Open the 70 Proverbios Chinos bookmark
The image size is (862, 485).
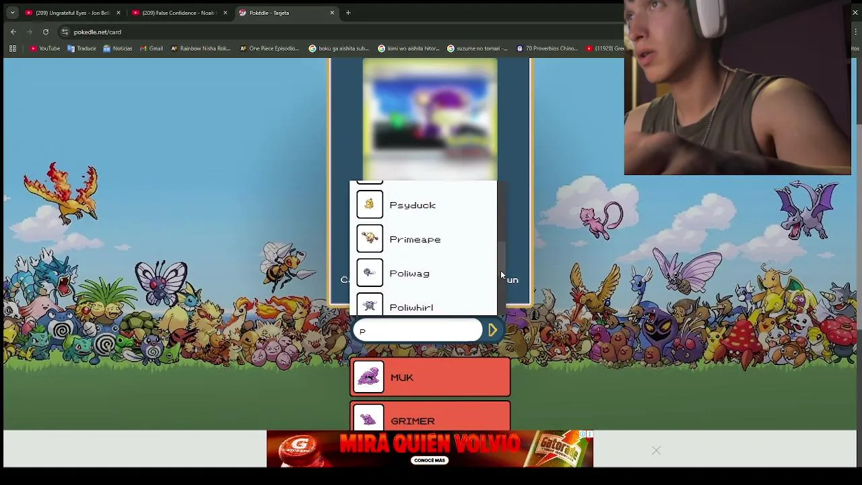coord(547,48)
